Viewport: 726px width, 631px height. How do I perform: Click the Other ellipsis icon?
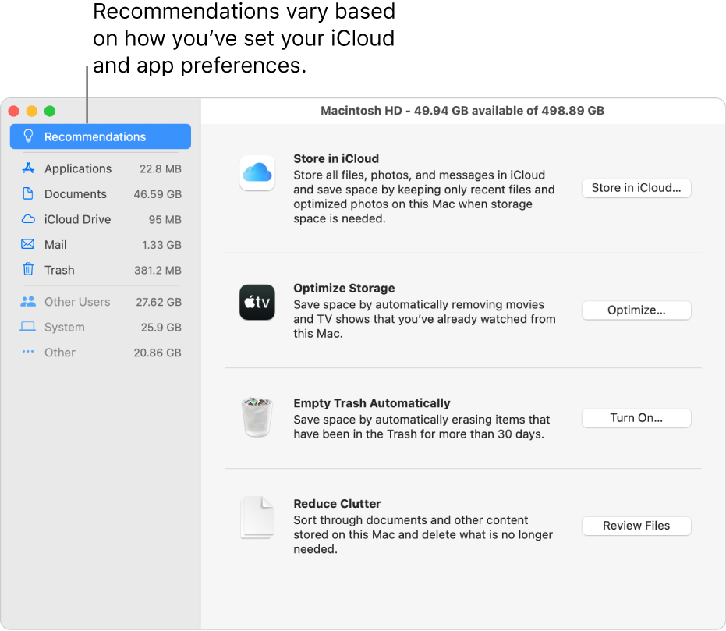(28, 352)
